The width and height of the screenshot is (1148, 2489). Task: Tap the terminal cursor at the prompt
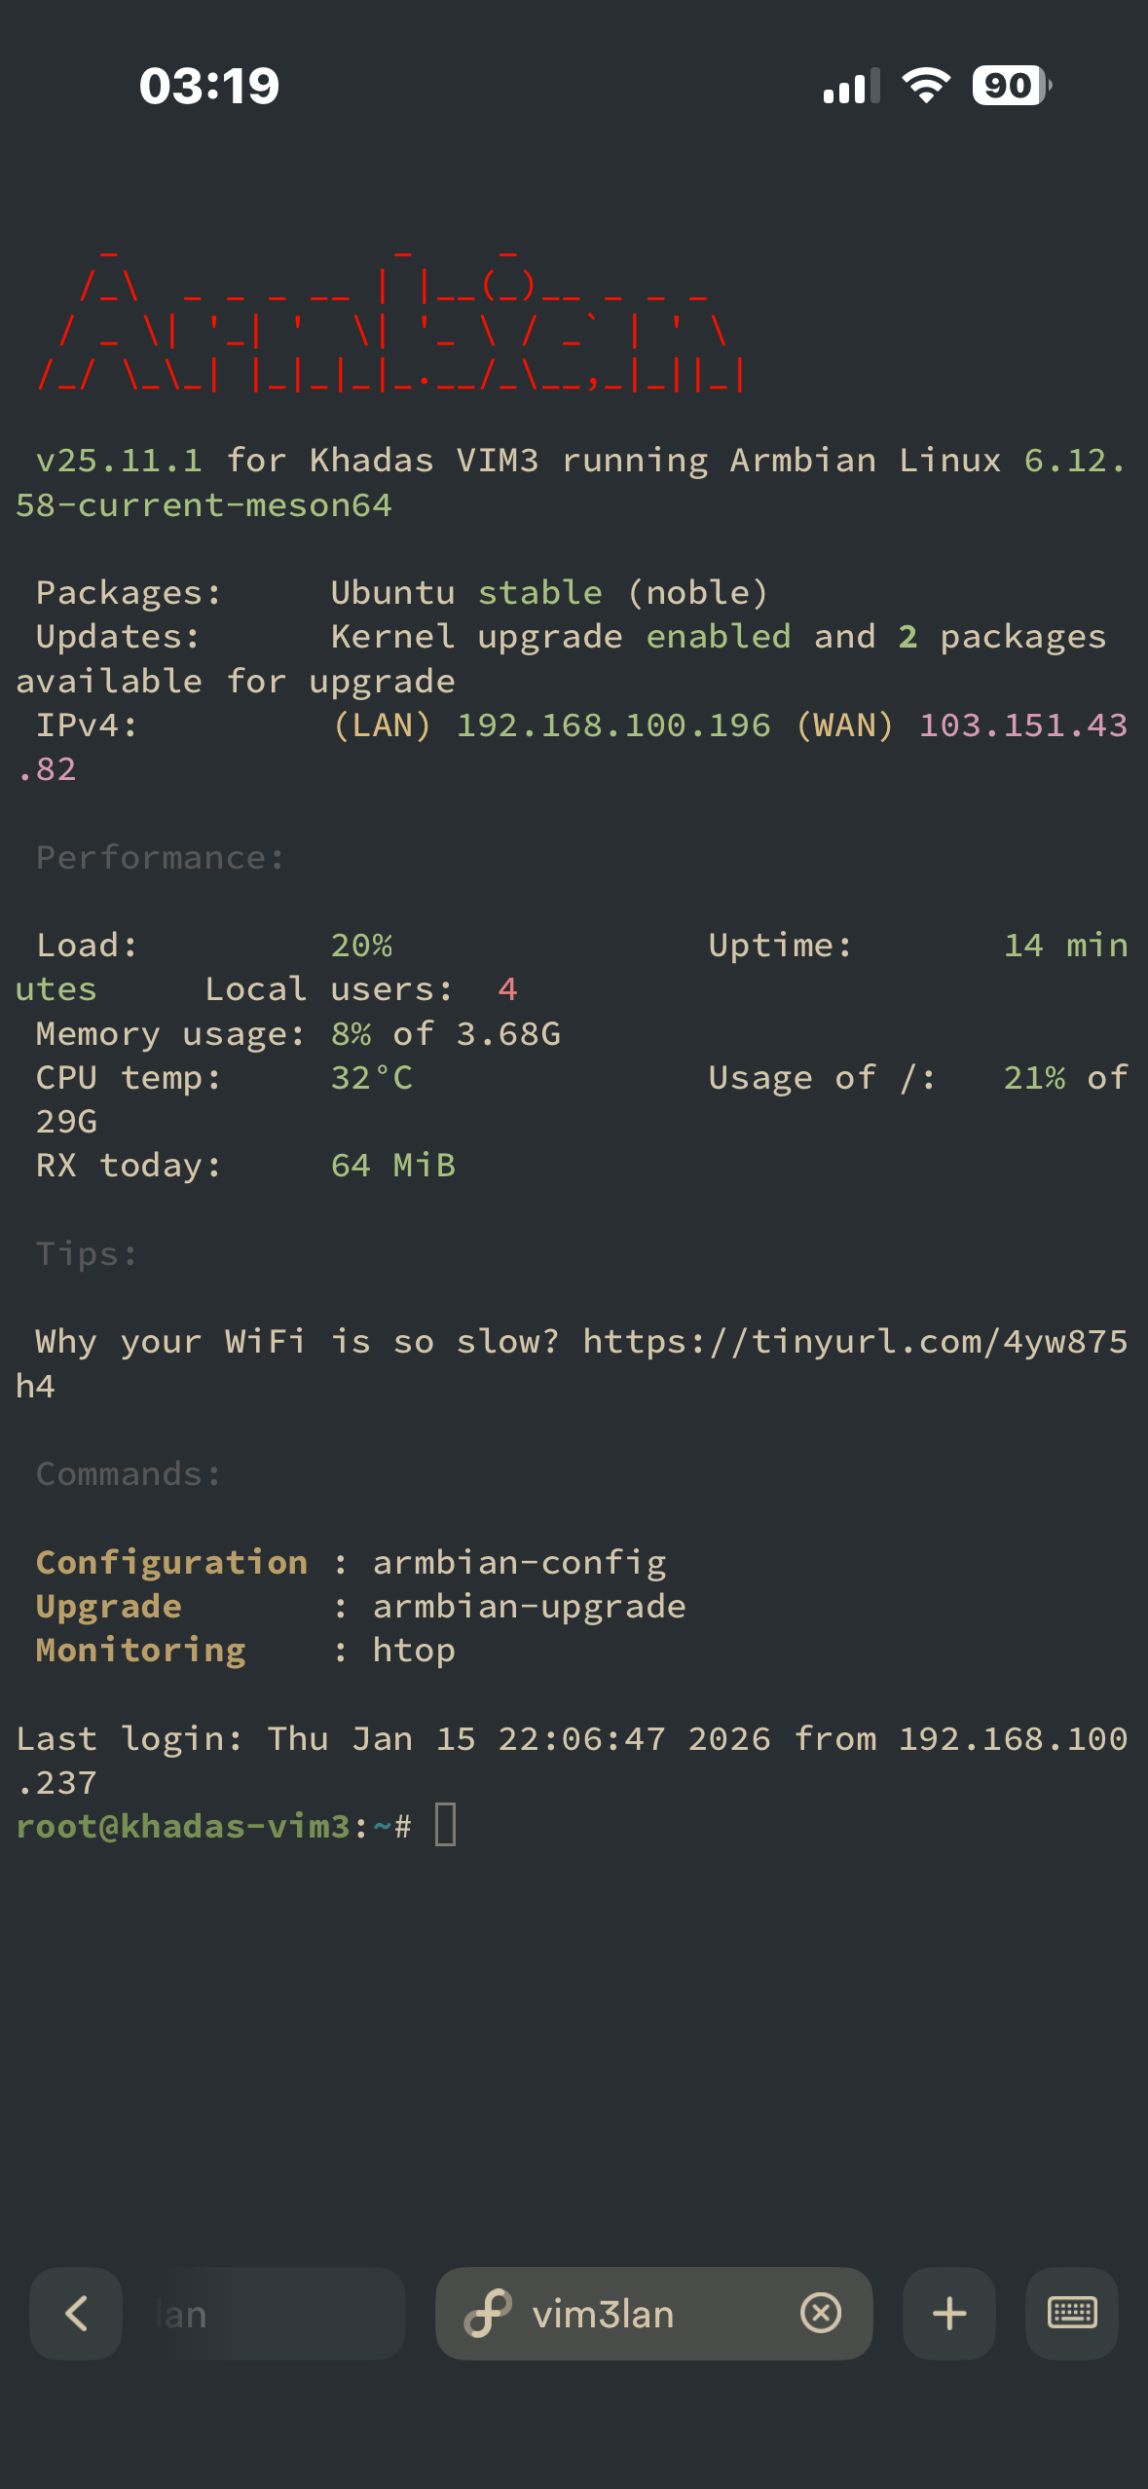coord(446,1825)
